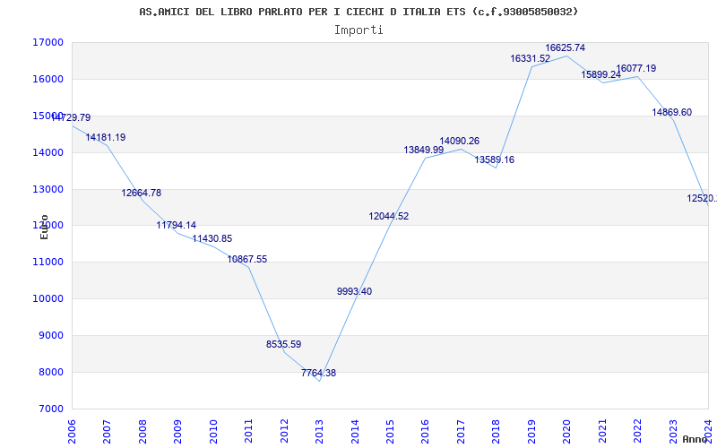Click y-axis tick 13000
The width and height of the screenshot is (717, 448).
click(x=48, y=189)
